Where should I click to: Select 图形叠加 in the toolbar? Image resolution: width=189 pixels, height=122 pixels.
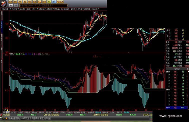57,9
